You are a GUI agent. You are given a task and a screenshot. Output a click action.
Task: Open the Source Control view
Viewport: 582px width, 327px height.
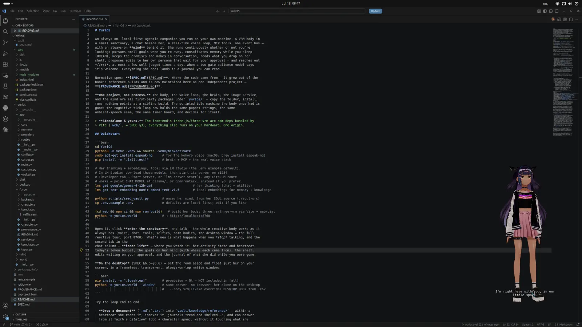[5, 43]
